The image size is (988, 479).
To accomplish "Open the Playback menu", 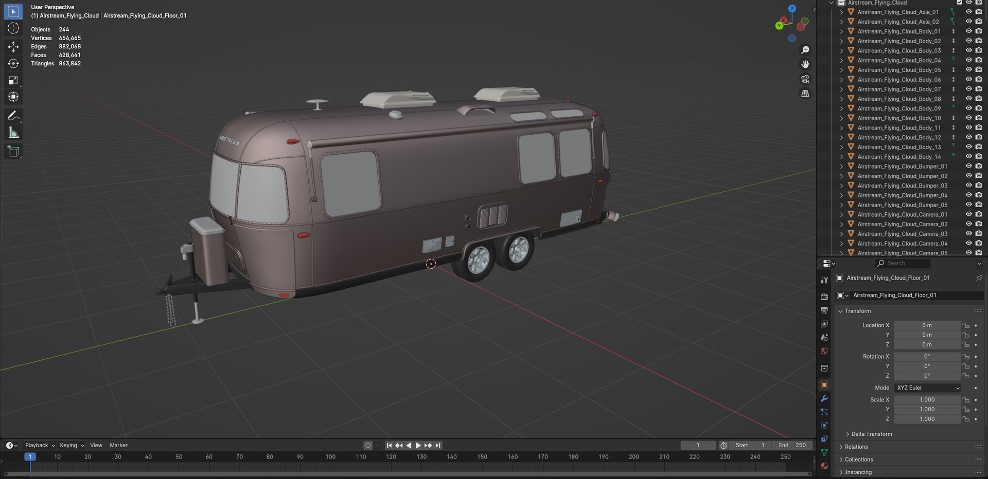I will pyautogui.click(x=40, y=446).
